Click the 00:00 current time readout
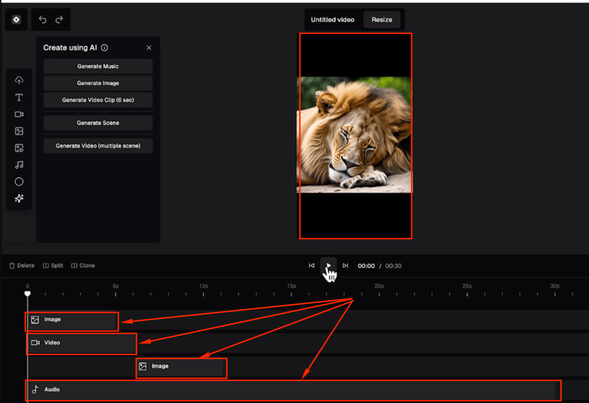The height and width of the screenshot is (403, 589). [x=366, y=266]
